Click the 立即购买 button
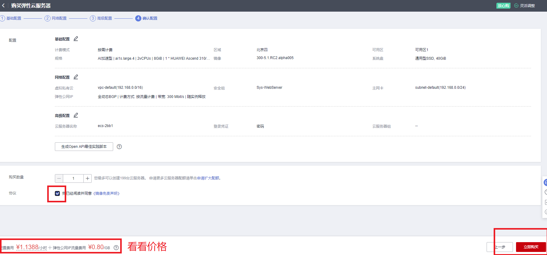Viewport: 547px width, 255px height. click(x=531, y=247)
